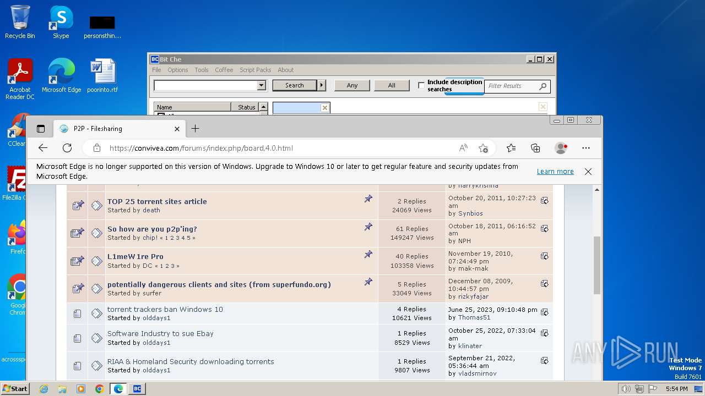Click the last post icon for So how are you p2p'ing

click(x=545, y=228)
